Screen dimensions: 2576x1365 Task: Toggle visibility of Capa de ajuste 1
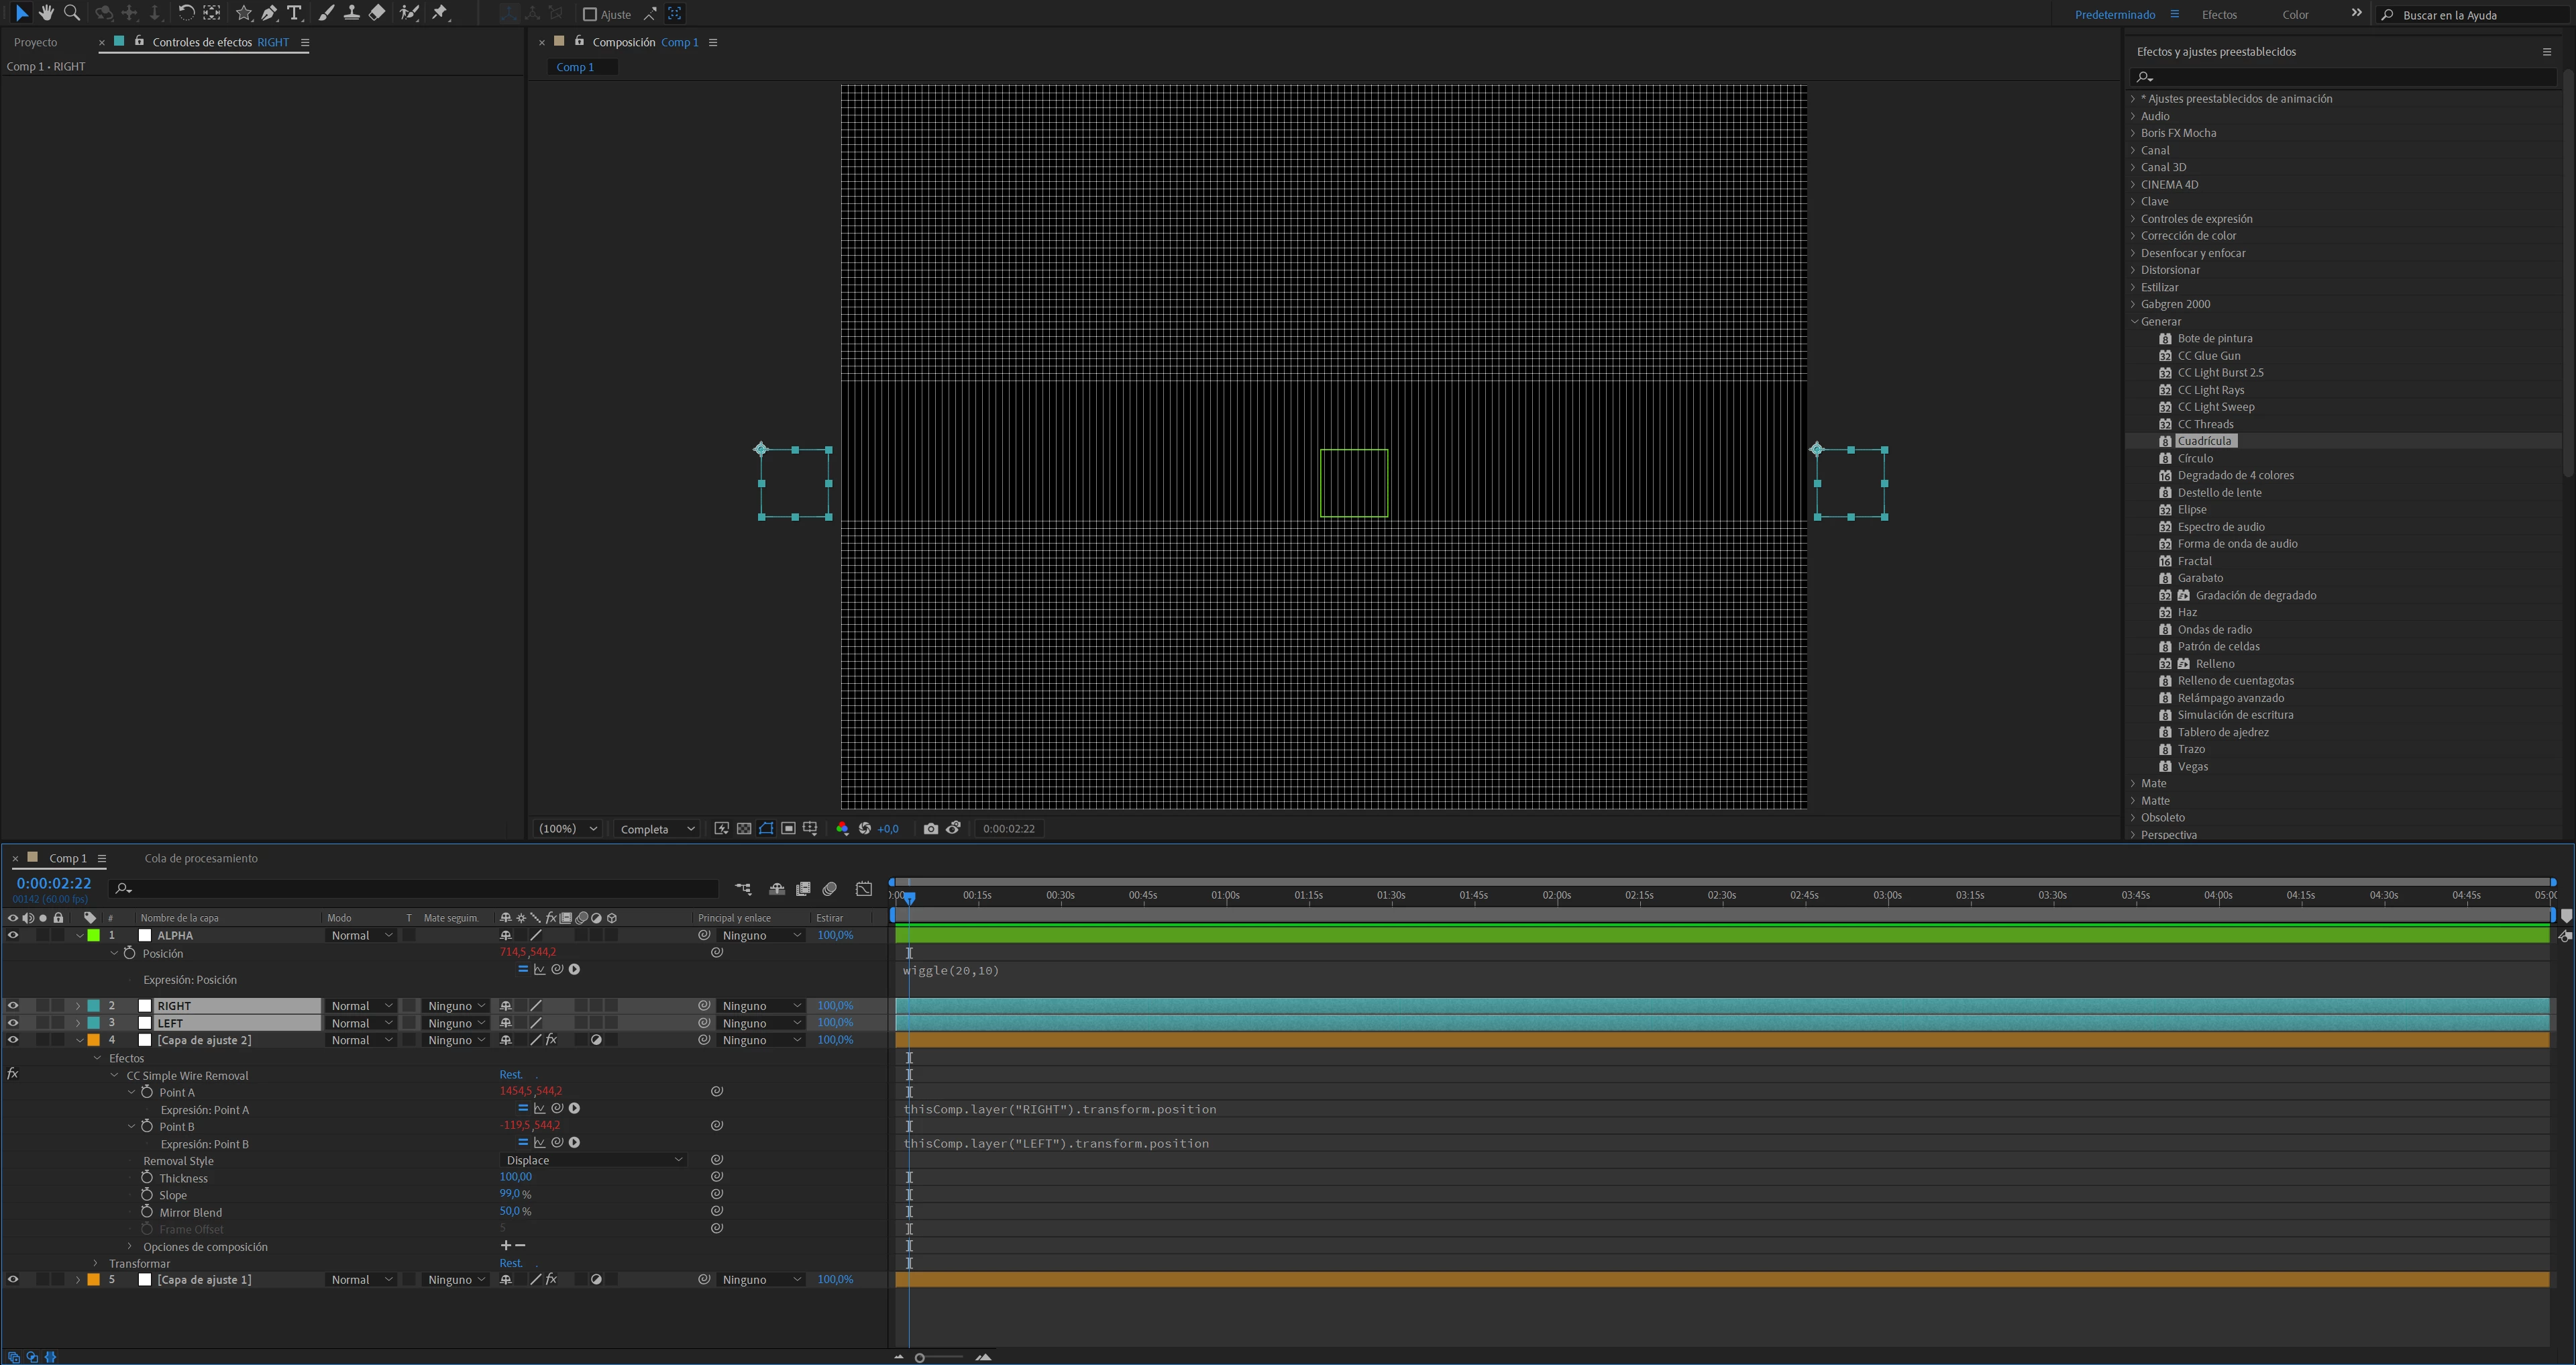(13, 1280)
